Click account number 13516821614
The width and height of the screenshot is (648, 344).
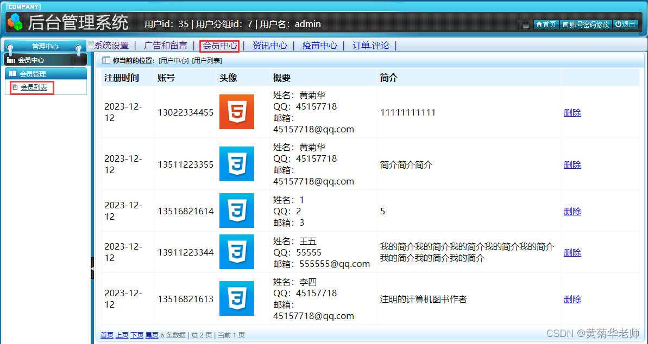click(x=186, y=211)
